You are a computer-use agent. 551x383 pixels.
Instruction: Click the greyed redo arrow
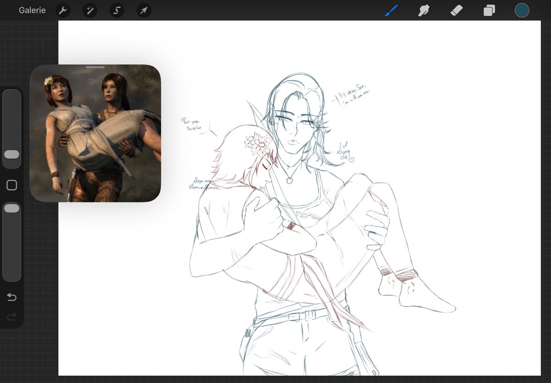pyautogui.click(x=11, y=316)
